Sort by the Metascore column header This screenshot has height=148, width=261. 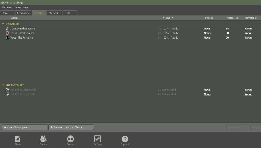pos(232,18)
